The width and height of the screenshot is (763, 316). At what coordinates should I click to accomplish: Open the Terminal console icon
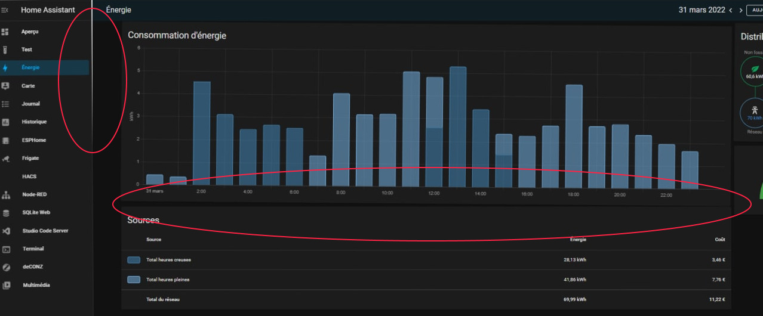point(5,249)
